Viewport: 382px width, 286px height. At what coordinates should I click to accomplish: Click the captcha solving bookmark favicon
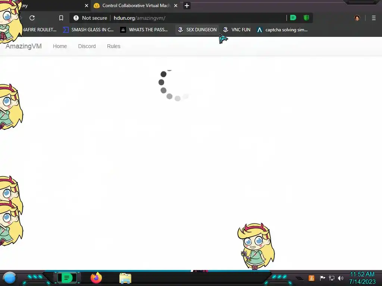pyautogui.click(x=260, y=30)
